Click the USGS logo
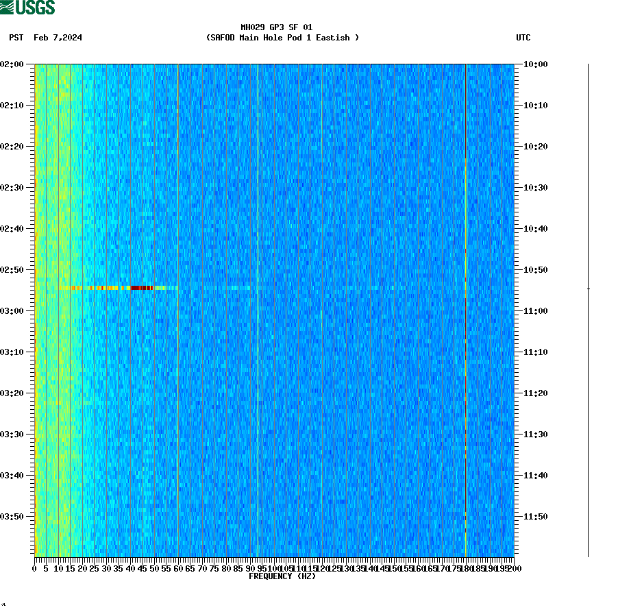 pos(30,7)
